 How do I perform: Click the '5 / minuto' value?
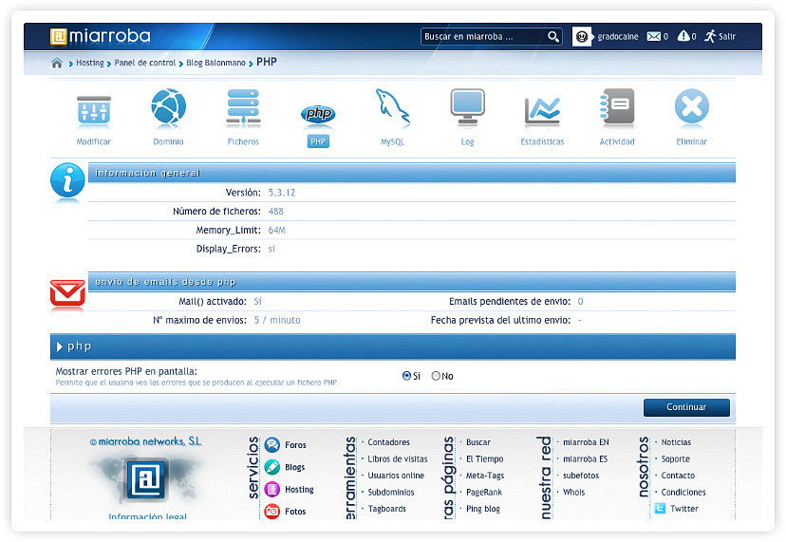[277, 320]
